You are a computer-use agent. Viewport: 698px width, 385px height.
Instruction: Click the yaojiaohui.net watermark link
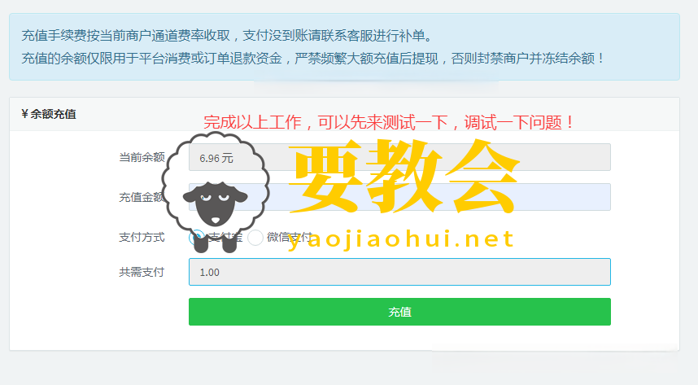click(400, 238)
